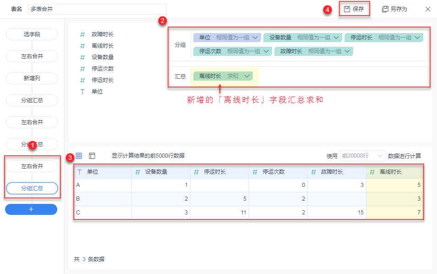The image size is (437, 274).
Task: Edit the 表名 table name field
Action: point(98,9)
